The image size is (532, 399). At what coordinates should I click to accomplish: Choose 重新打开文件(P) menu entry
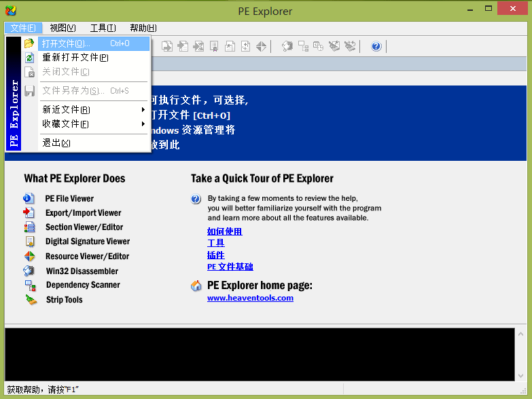click(x=94, y=58)
